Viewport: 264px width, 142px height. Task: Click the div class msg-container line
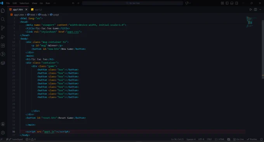[x=47, y=42]
